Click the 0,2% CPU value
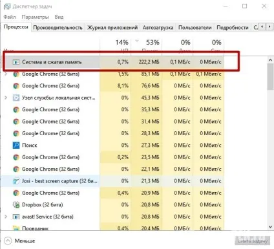Screen dimensions: 274x249 [123, 157]
